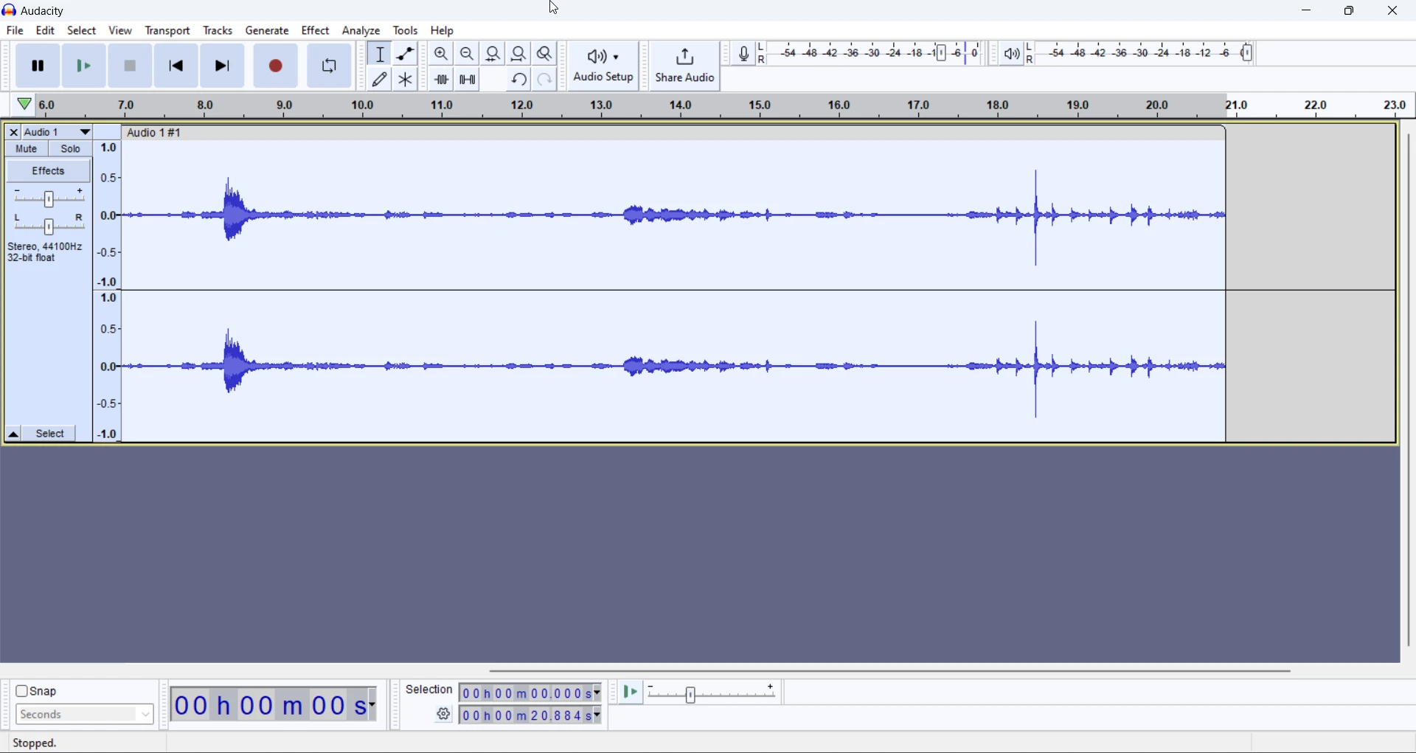
Task: Open the Audio 1 track dropdown menu
Action: click(x=85, y=133)
